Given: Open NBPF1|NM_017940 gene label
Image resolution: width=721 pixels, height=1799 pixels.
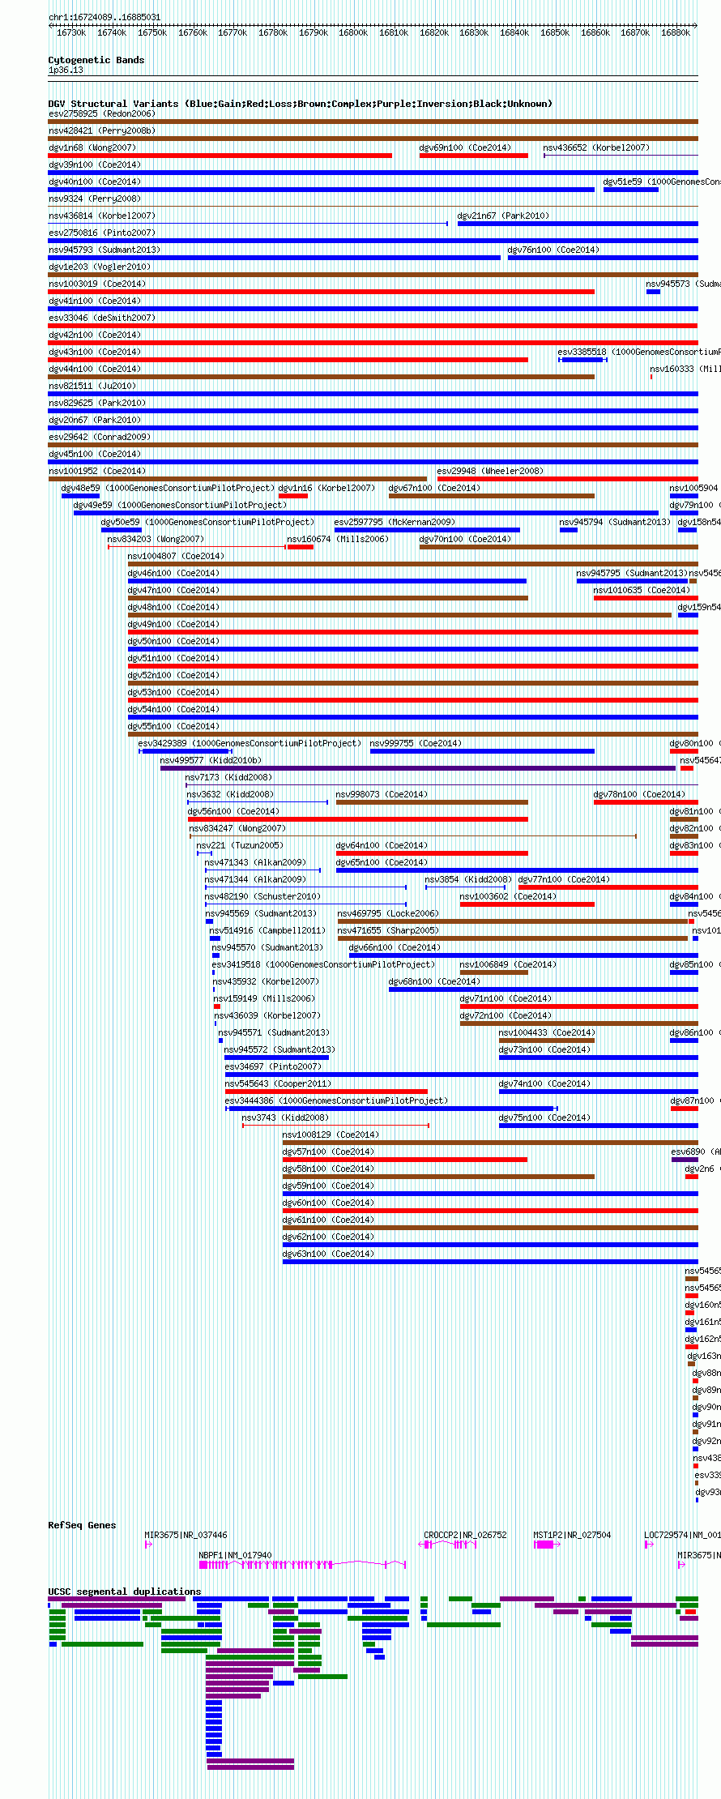Looking at the screenshot, I should [236, 1555].
